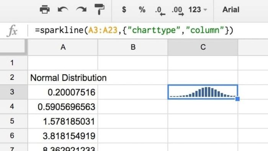This screenshot has height=151, width=268.
Task: Select column C header
Action: [x=203, y=47]
